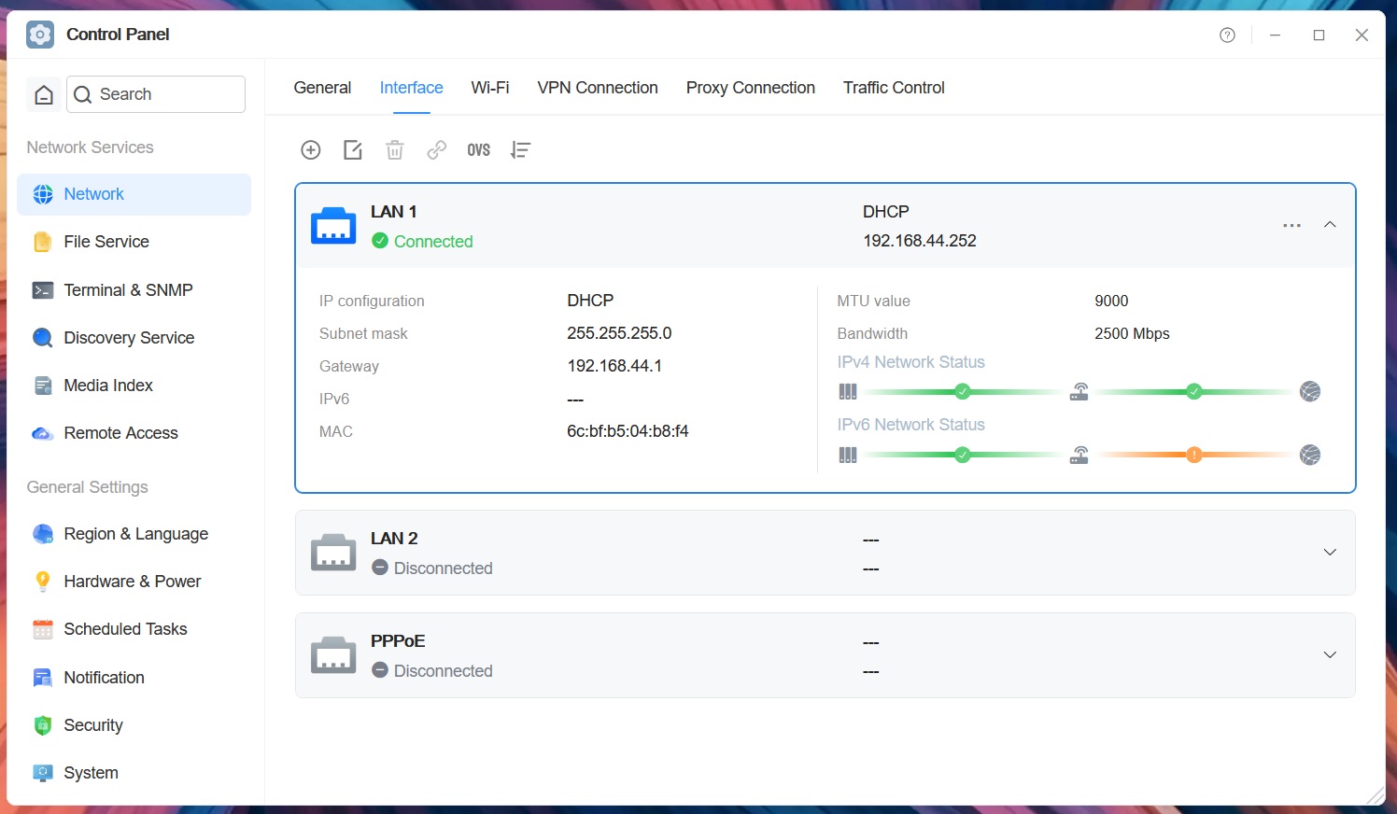Image resolution: width=1397 pixels, height=814 pixels.
Task: Click the service order sort icon
Action: pos(521,150)
